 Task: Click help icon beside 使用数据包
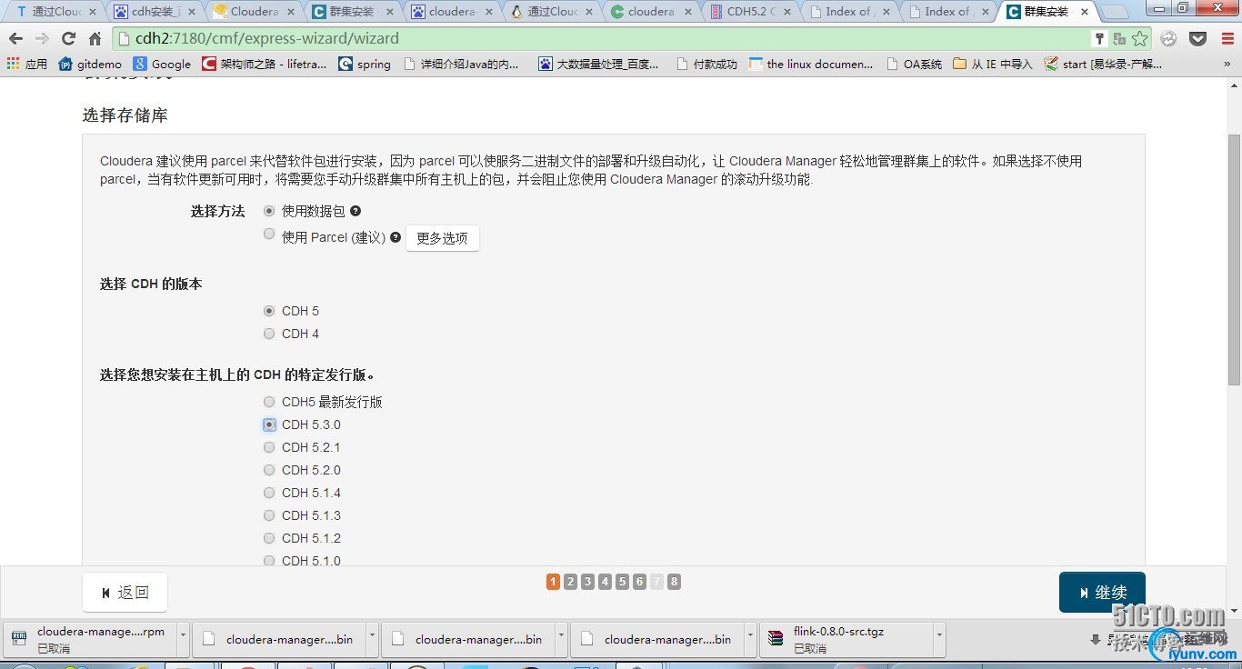click(356, 211)
